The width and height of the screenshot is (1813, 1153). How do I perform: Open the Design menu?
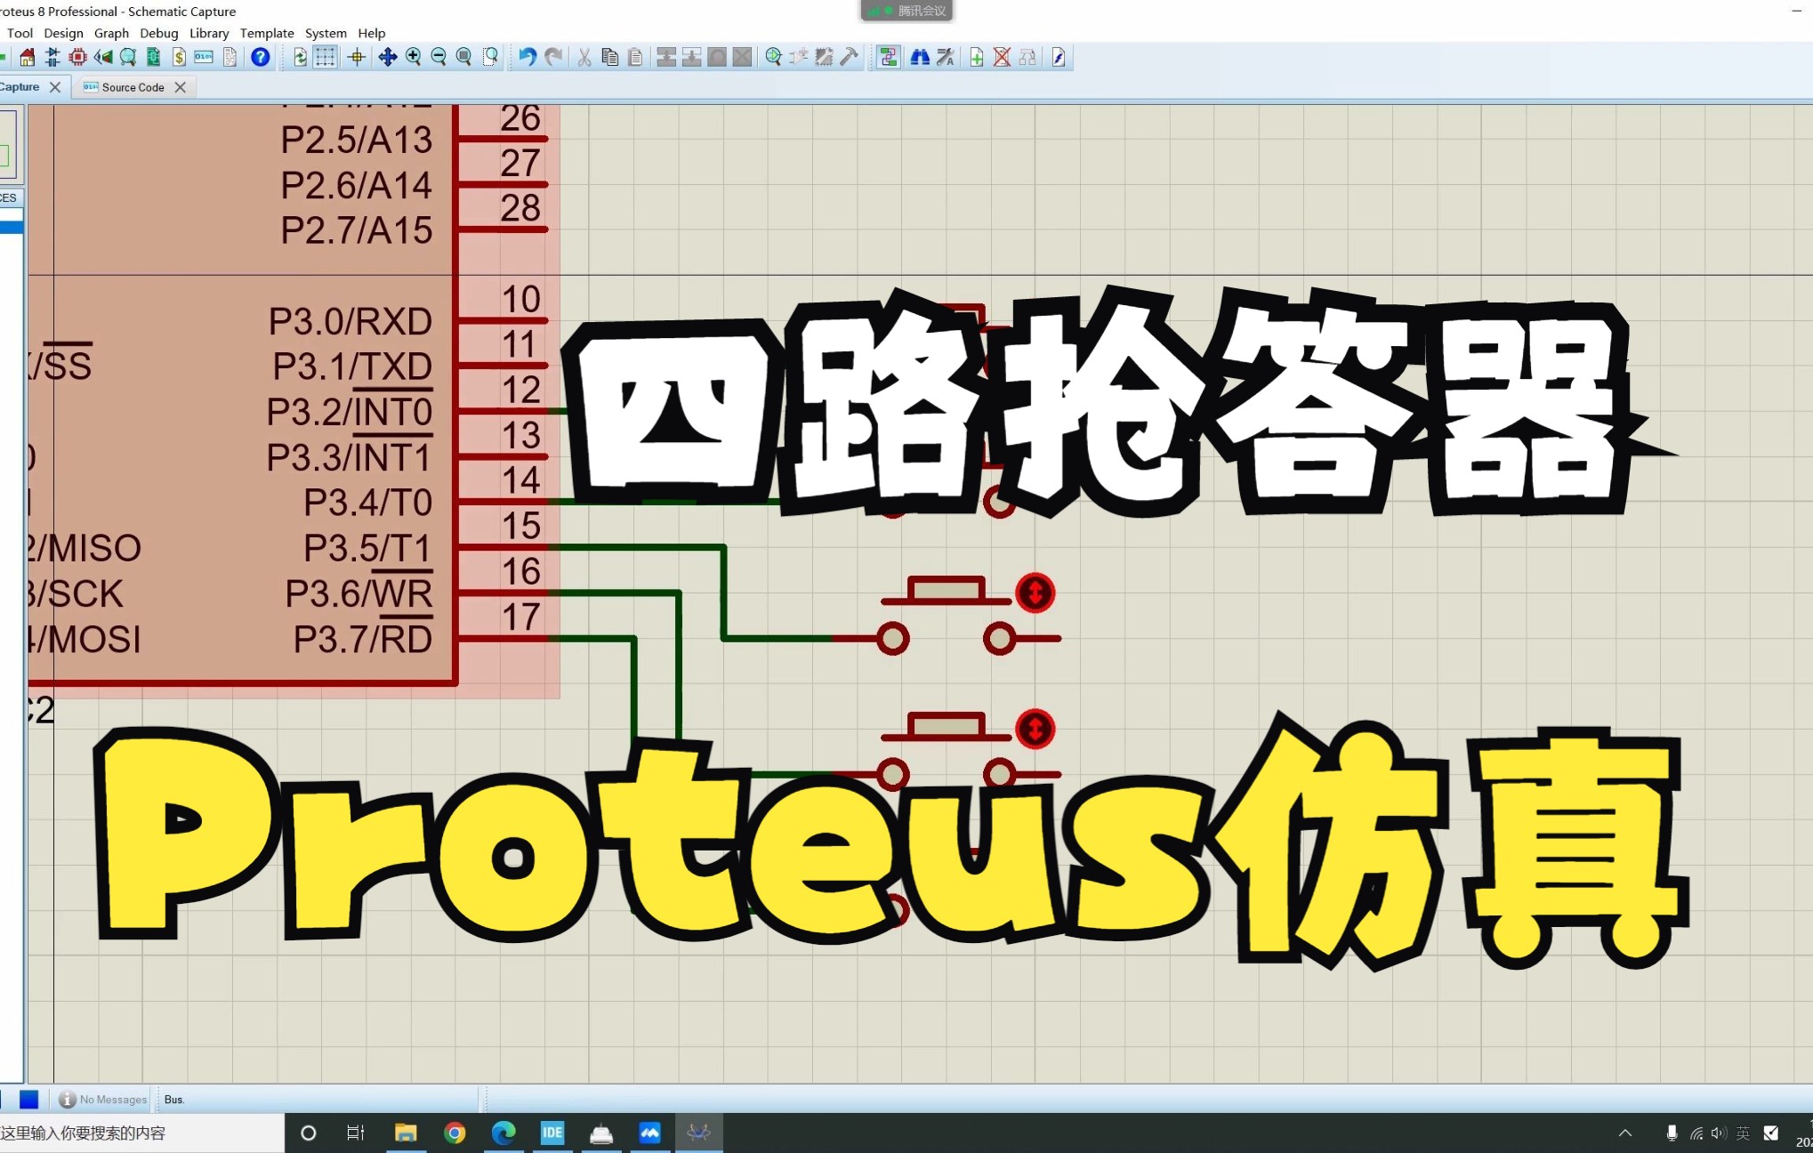(x=63, y=33)
